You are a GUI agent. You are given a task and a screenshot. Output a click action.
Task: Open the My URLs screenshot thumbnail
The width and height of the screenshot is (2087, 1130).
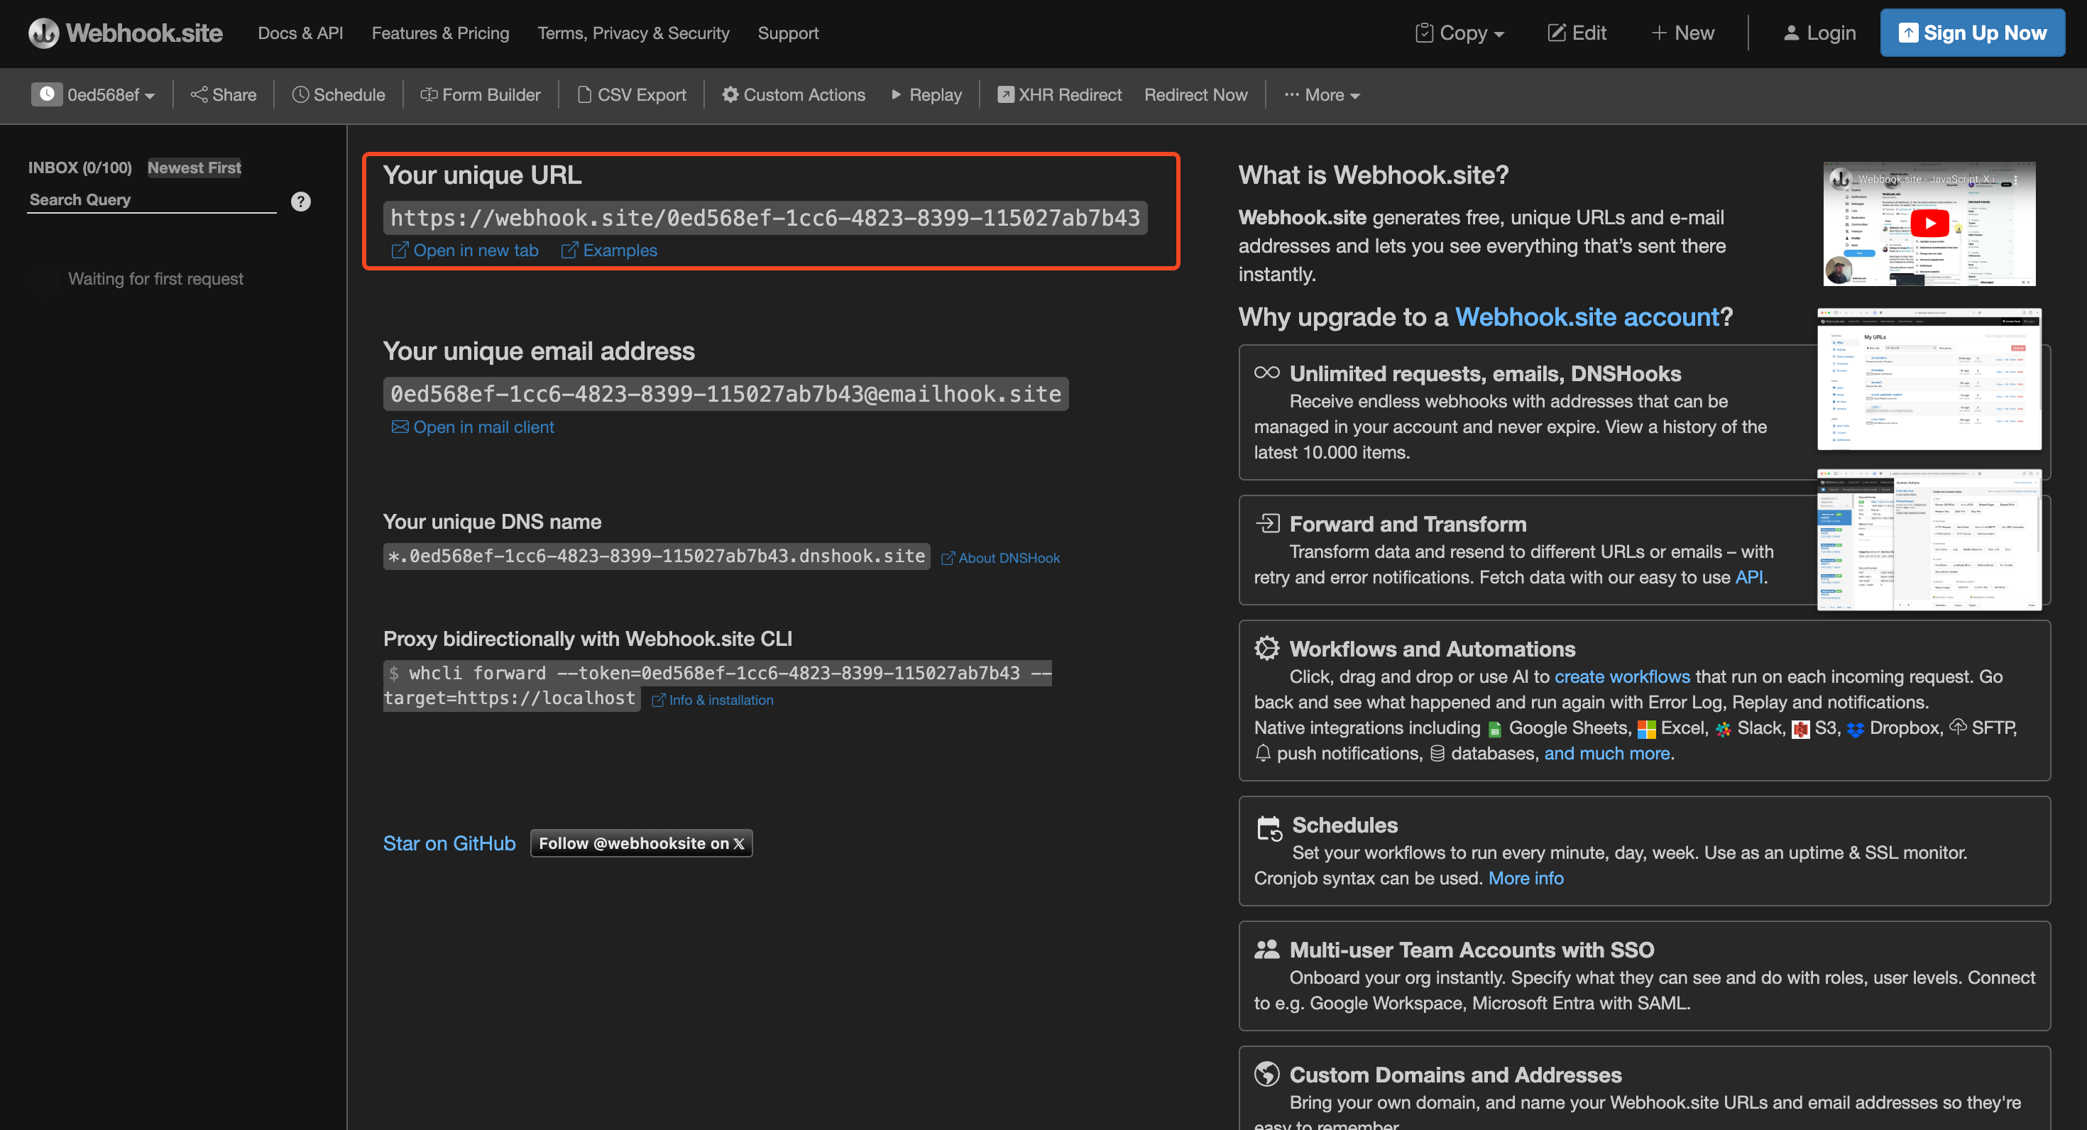point(1929,379)
